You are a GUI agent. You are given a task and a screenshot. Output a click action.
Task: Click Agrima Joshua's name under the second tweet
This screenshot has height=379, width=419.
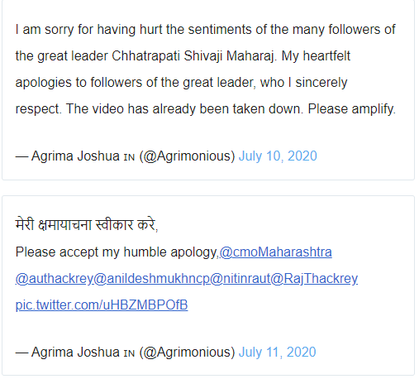[75, 353]
